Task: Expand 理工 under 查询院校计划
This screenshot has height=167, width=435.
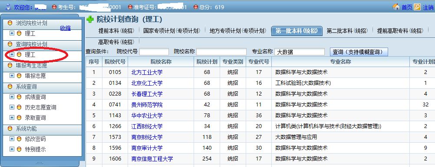Action: pos(12,55)
